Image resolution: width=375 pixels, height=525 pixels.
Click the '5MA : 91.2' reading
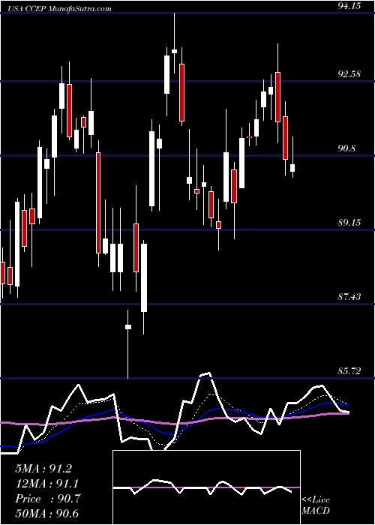coord(43,469)
